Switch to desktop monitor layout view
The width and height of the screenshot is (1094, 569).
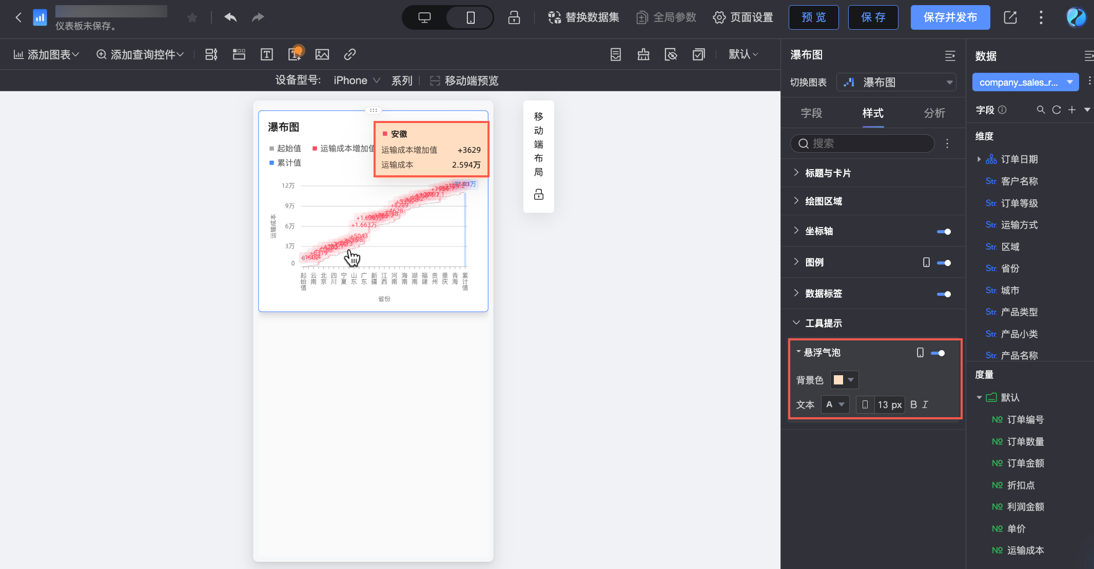click(424, 17)
